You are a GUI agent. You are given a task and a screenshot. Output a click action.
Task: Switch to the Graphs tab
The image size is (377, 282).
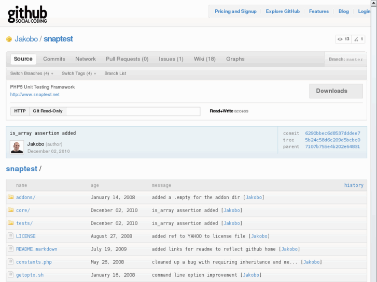point(235,59)
